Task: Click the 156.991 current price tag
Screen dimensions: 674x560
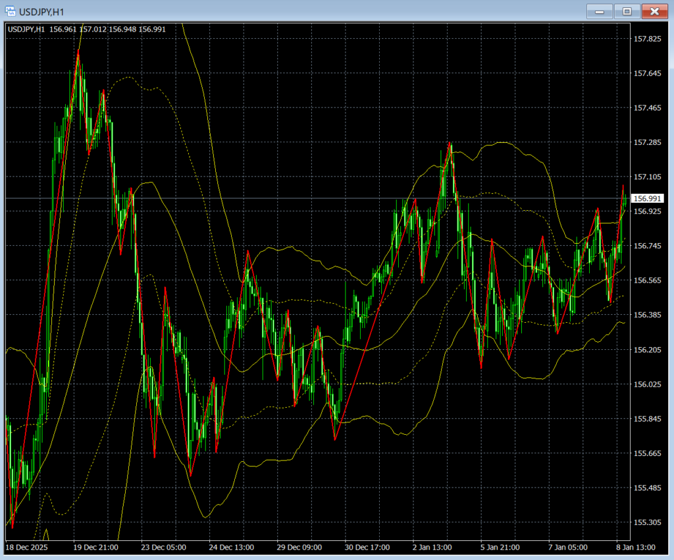Action: tap(646, 198)
